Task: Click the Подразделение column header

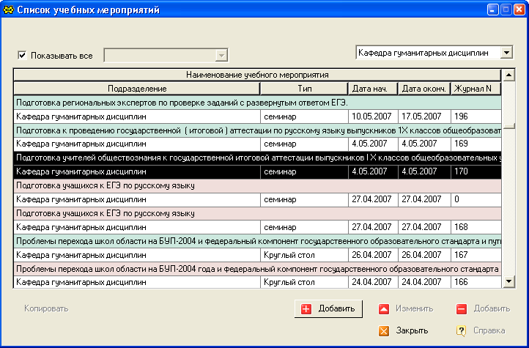Action: [x=136, y=89]
